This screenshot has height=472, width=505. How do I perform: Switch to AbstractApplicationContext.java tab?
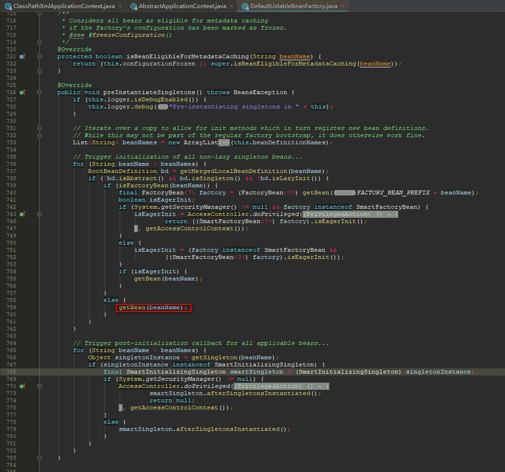[x=182, y=6]
